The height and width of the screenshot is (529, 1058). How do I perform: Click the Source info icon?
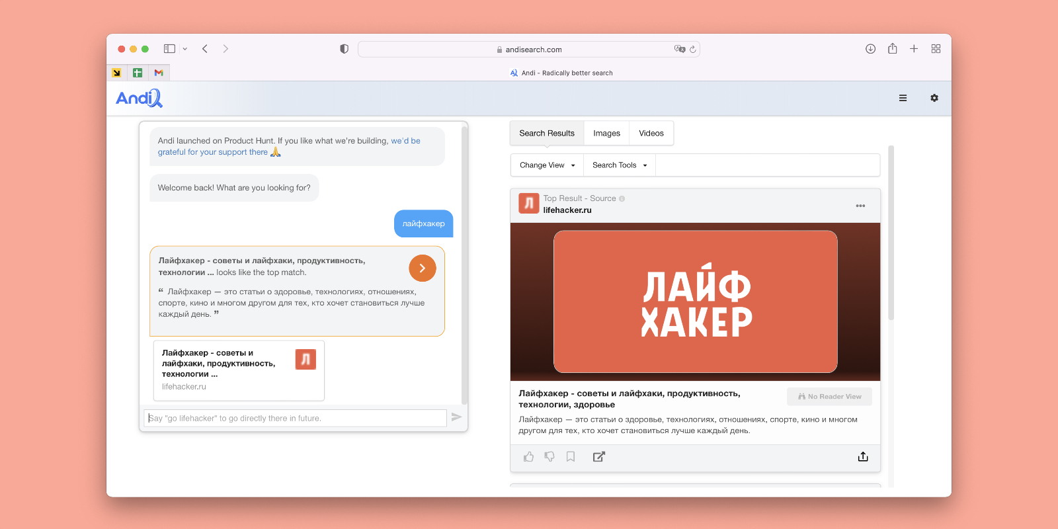point(622,198)
